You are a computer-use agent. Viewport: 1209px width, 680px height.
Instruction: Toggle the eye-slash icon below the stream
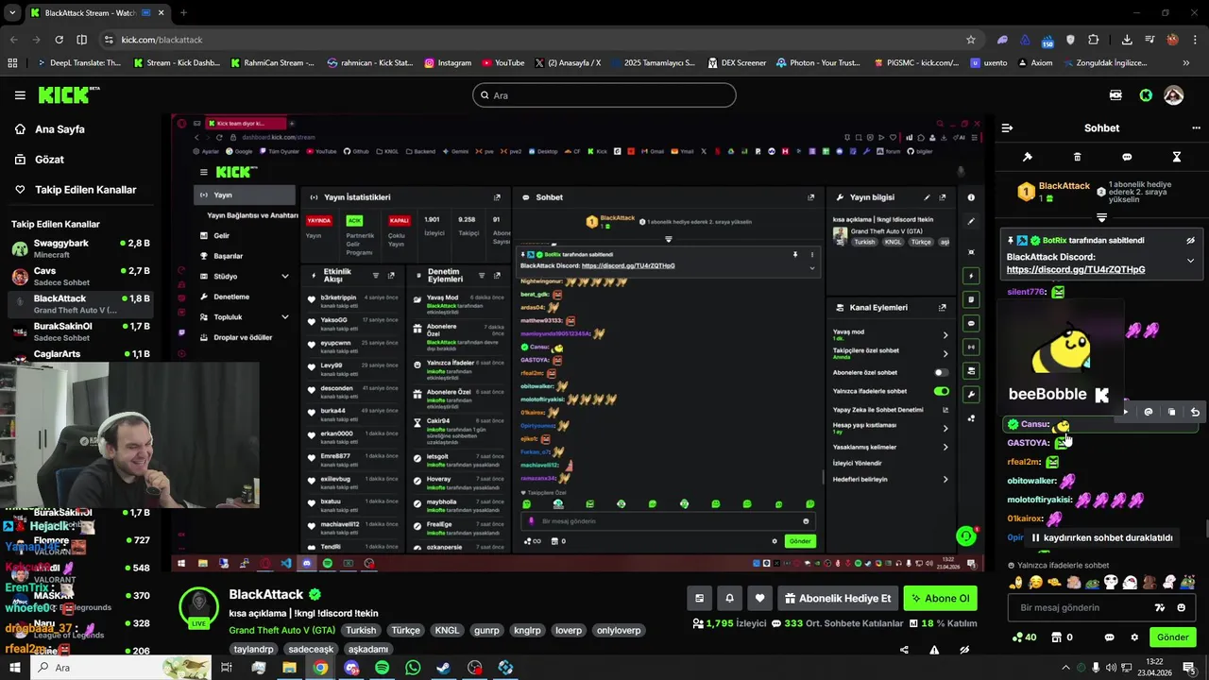point(964,650)
